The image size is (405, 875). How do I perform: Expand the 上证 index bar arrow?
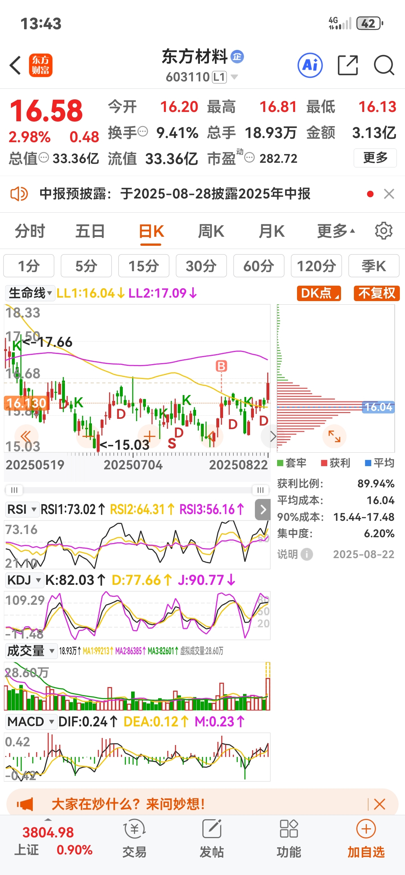click(x=48, y=820)
